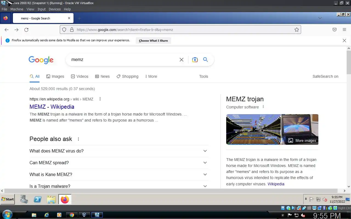Switch to Videos results tab
351x219 pixels.
(80, 76)
